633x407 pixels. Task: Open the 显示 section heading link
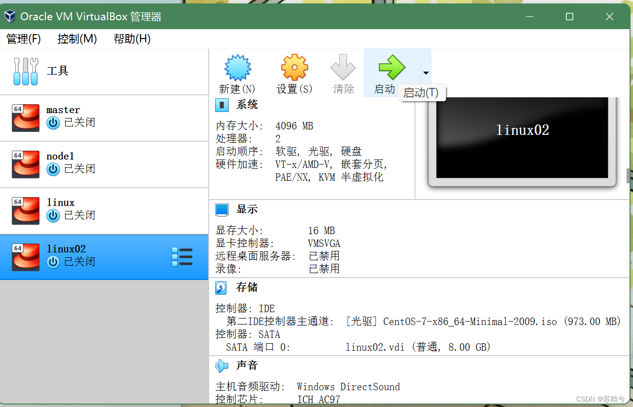(x=247, y=209)
